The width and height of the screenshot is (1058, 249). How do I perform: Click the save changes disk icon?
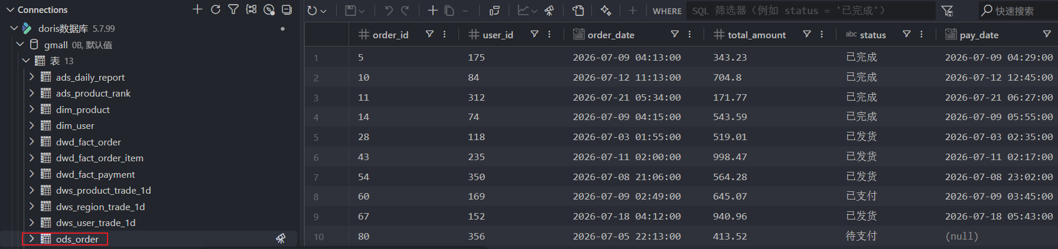pyautogui.click(x=351, y=11)
